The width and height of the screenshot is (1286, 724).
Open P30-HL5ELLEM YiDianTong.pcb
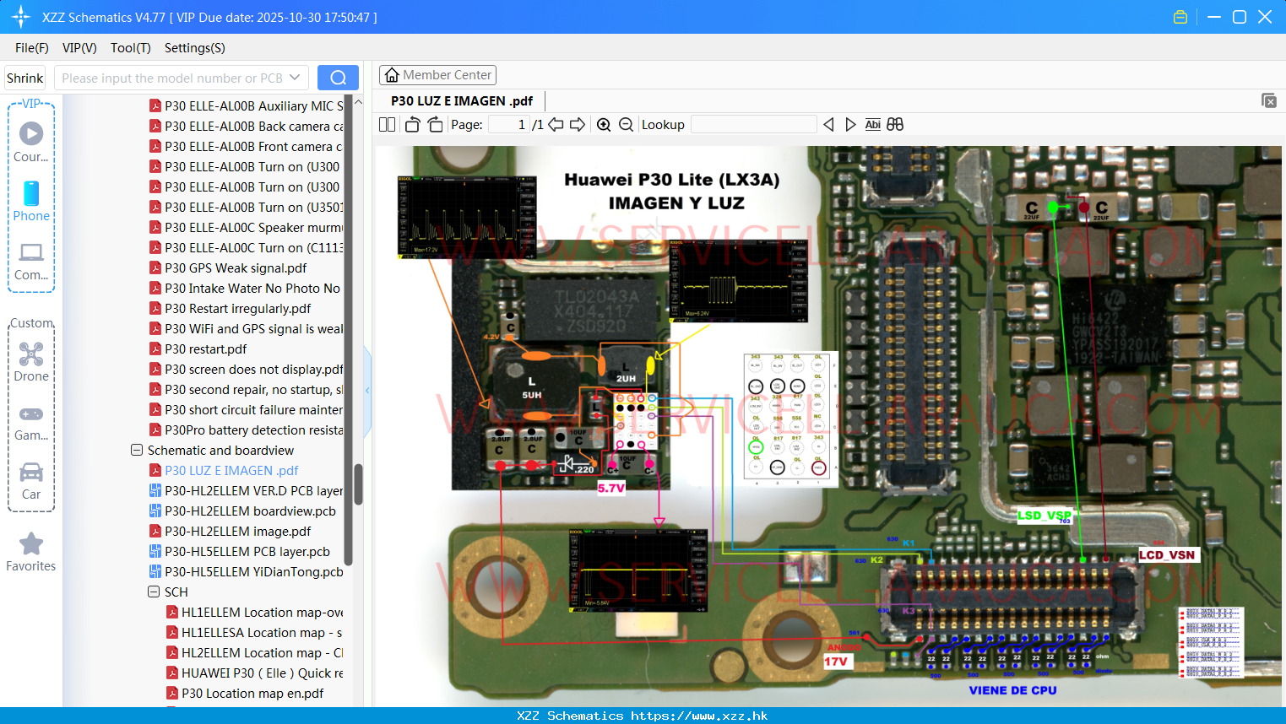246,571
